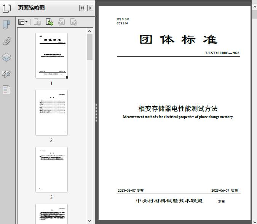
Task: Open the Page Thumbnails panel icon
Action: coord(7,8)
